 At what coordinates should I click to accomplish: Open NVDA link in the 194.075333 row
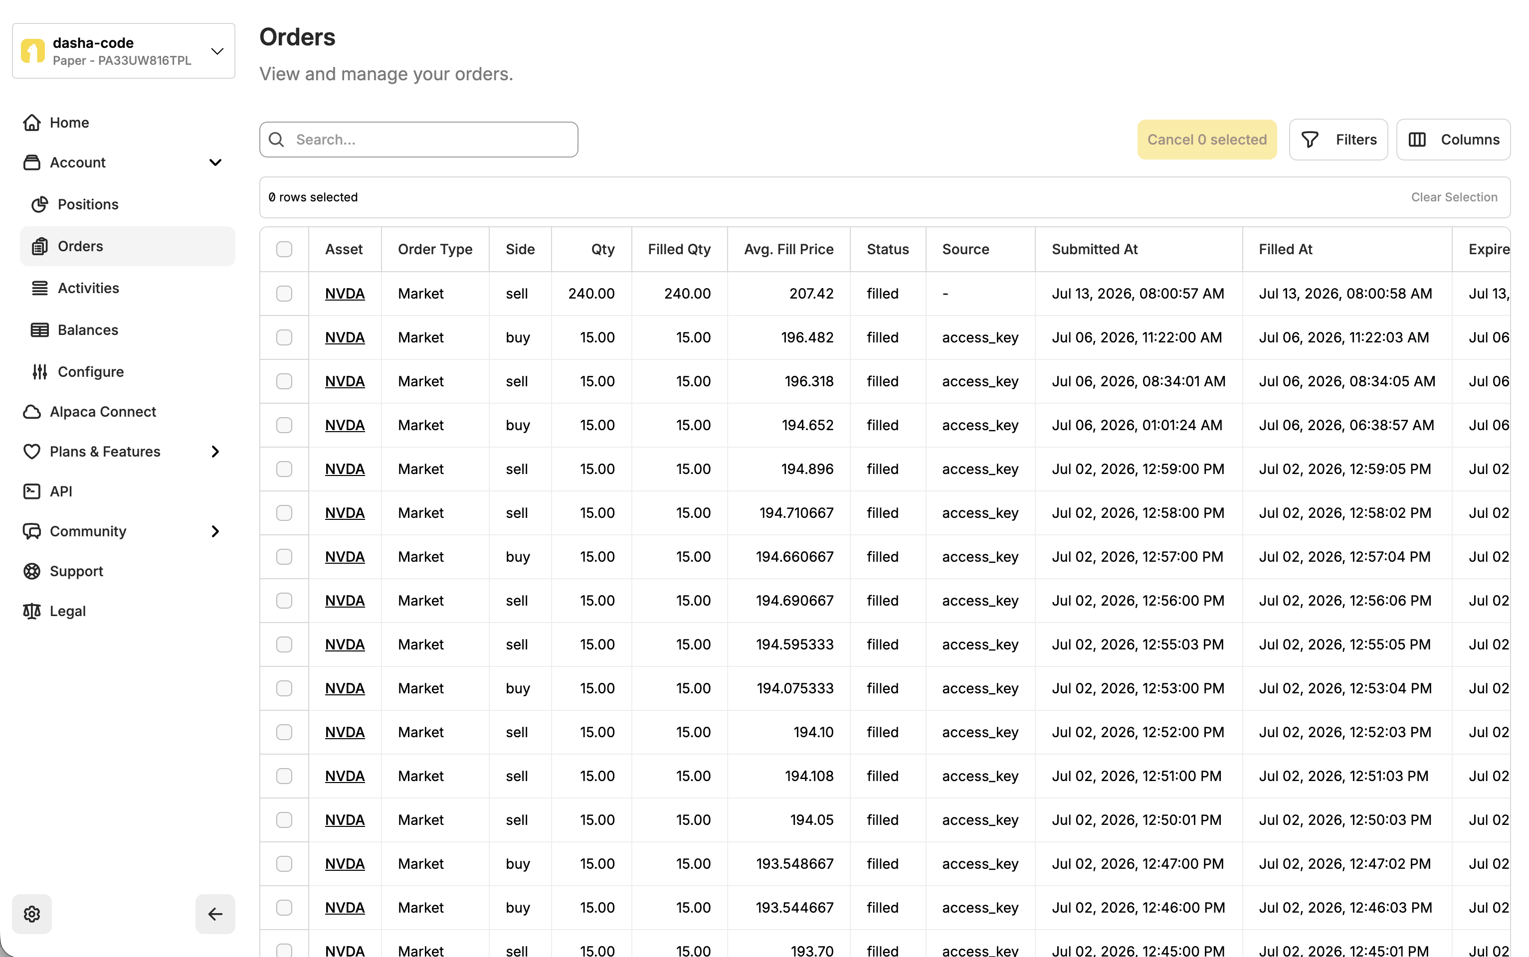pyautogui.click(x=345, y=688)
